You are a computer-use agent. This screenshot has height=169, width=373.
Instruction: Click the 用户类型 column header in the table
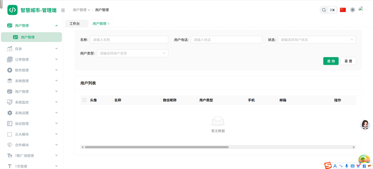(206, 100)
